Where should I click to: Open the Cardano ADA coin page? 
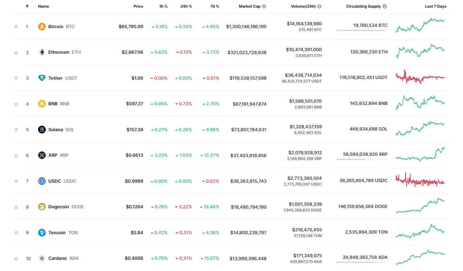(x=63, y=258)
